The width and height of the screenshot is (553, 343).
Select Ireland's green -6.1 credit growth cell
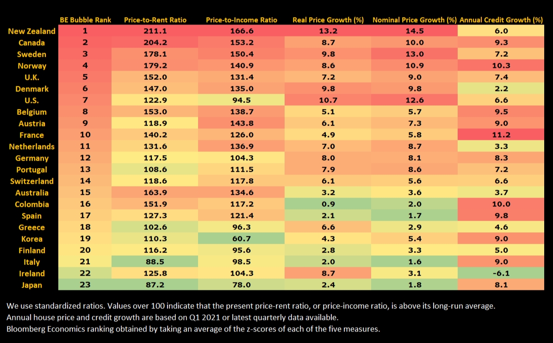pos(501,274)
